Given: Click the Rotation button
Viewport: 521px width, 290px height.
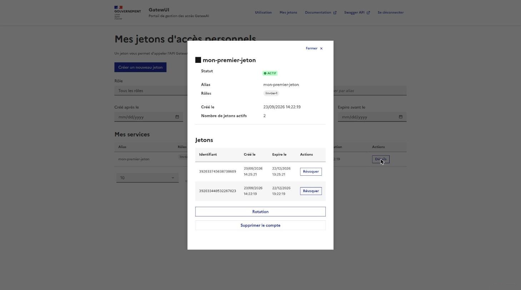Looking at the screenshot, I should 260,212.
